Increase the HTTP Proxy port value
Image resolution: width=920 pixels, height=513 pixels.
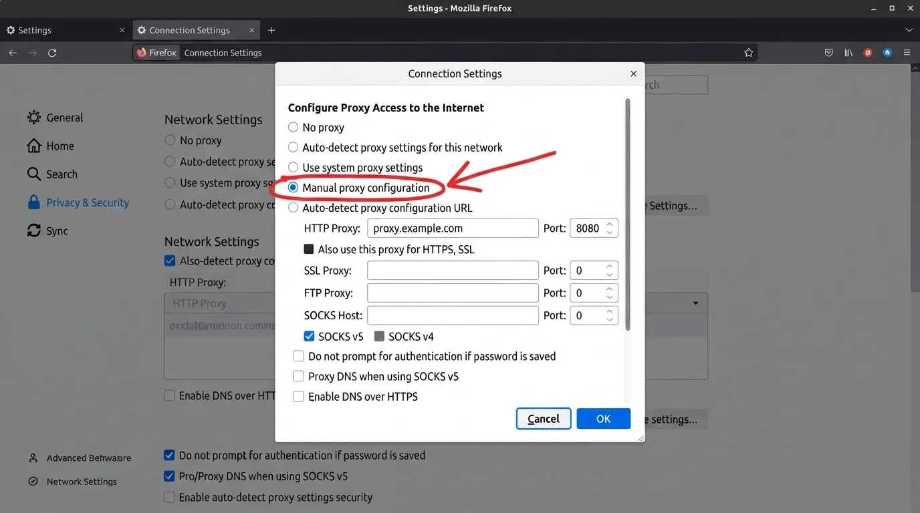click(x=610, y=224)
